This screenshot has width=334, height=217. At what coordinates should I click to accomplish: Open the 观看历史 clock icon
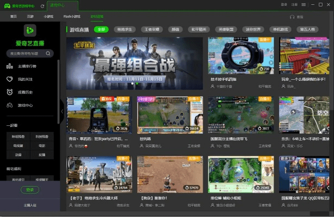(x=10, y=92)
